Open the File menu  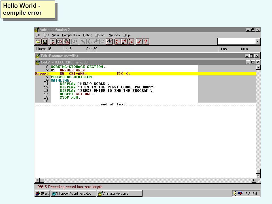[x=38, y=35]
